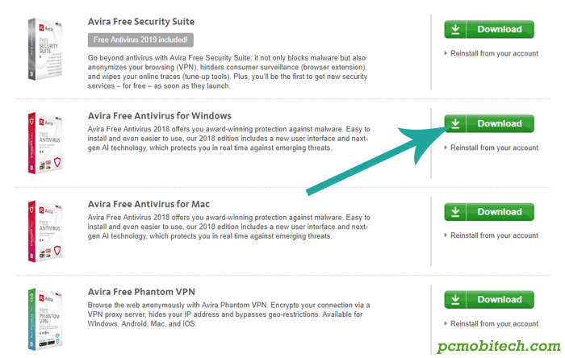Open Reinstall from your account under Mac Antivirus
This screenshot has height=358, width=565.
pos(494,235)
